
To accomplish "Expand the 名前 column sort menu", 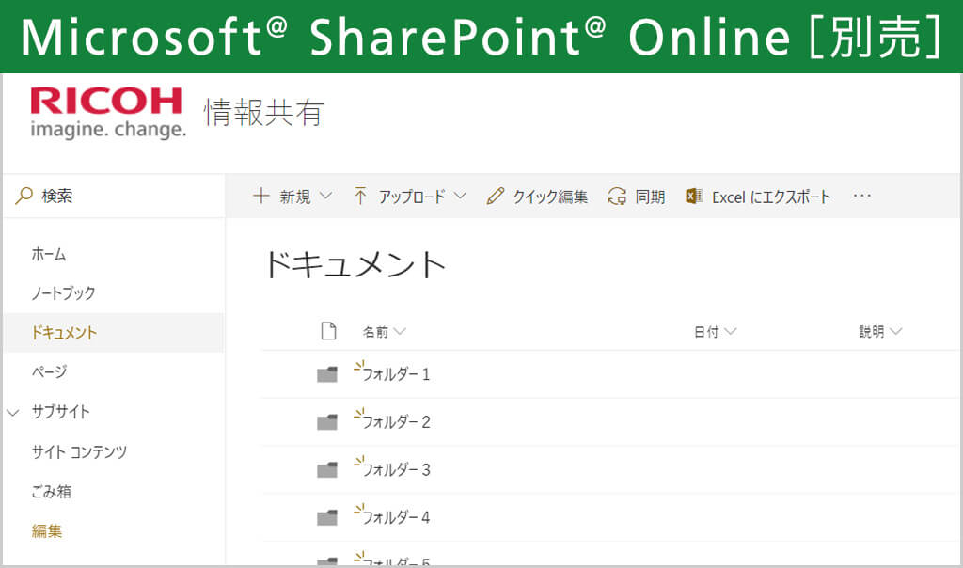I will coord(400,332).
